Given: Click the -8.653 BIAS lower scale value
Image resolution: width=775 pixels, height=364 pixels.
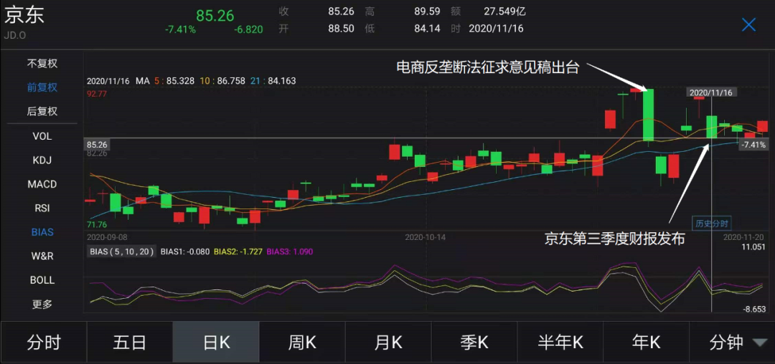Looking at the screenshot, I should 755,309.
